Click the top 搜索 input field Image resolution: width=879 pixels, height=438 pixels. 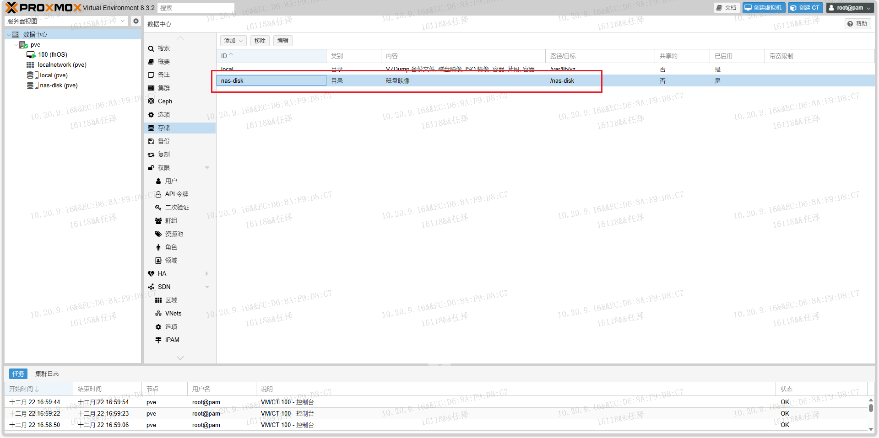point(196,8)
